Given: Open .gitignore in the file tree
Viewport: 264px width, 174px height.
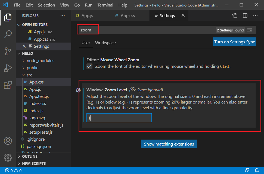Looking at the screenshot, I should (44, 139).
